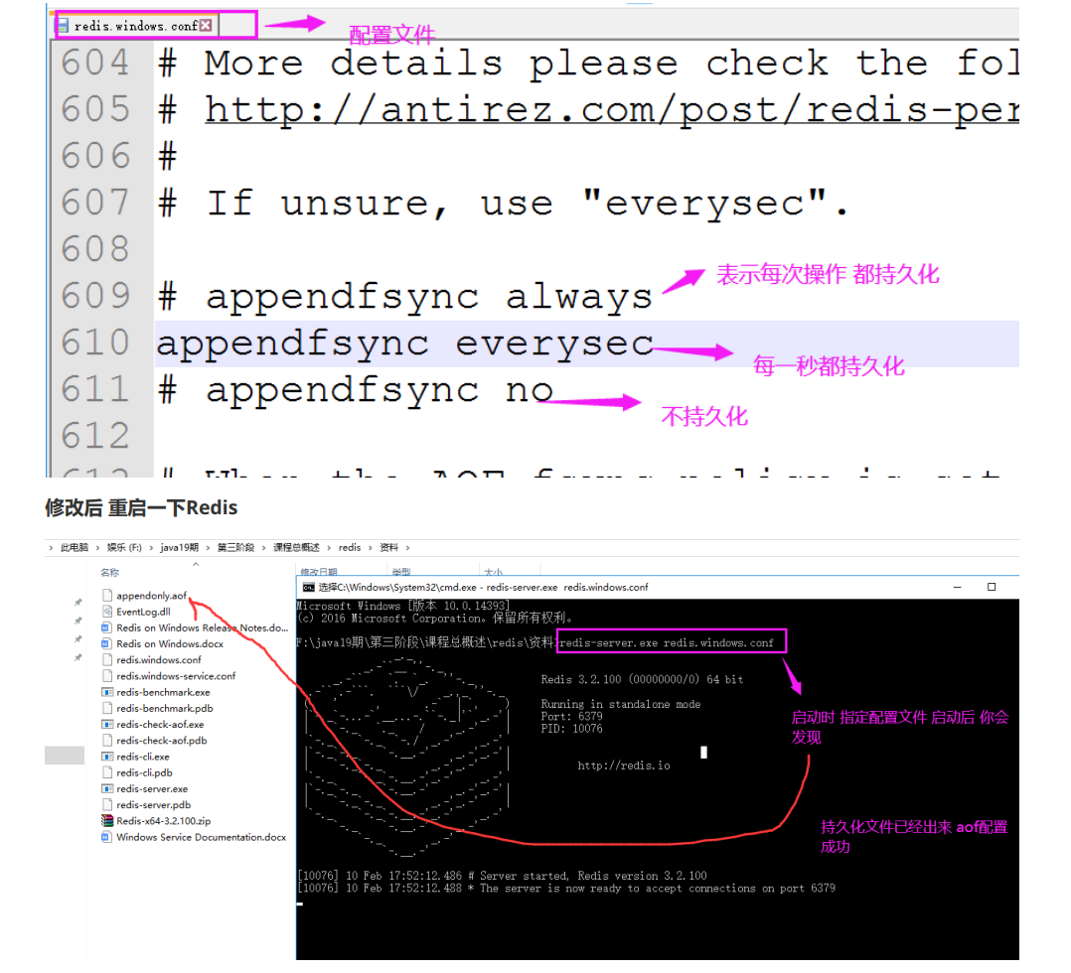Click line number 607 in the margin
The image size is (1071, 973).
[95, 203]
